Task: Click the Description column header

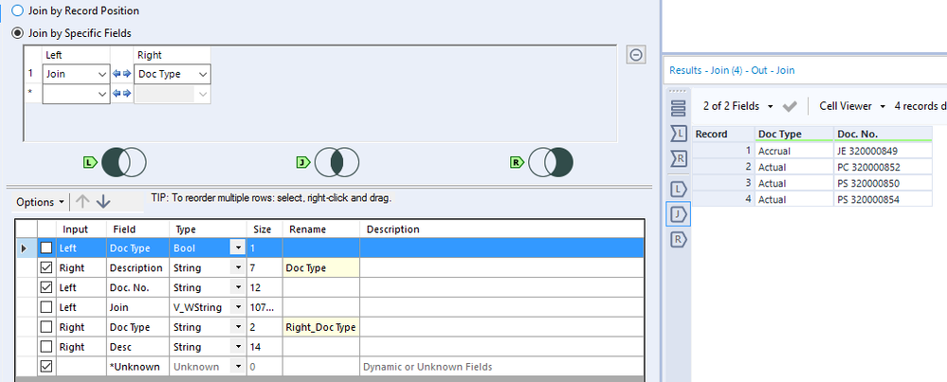Action: (x=501, y=229)
